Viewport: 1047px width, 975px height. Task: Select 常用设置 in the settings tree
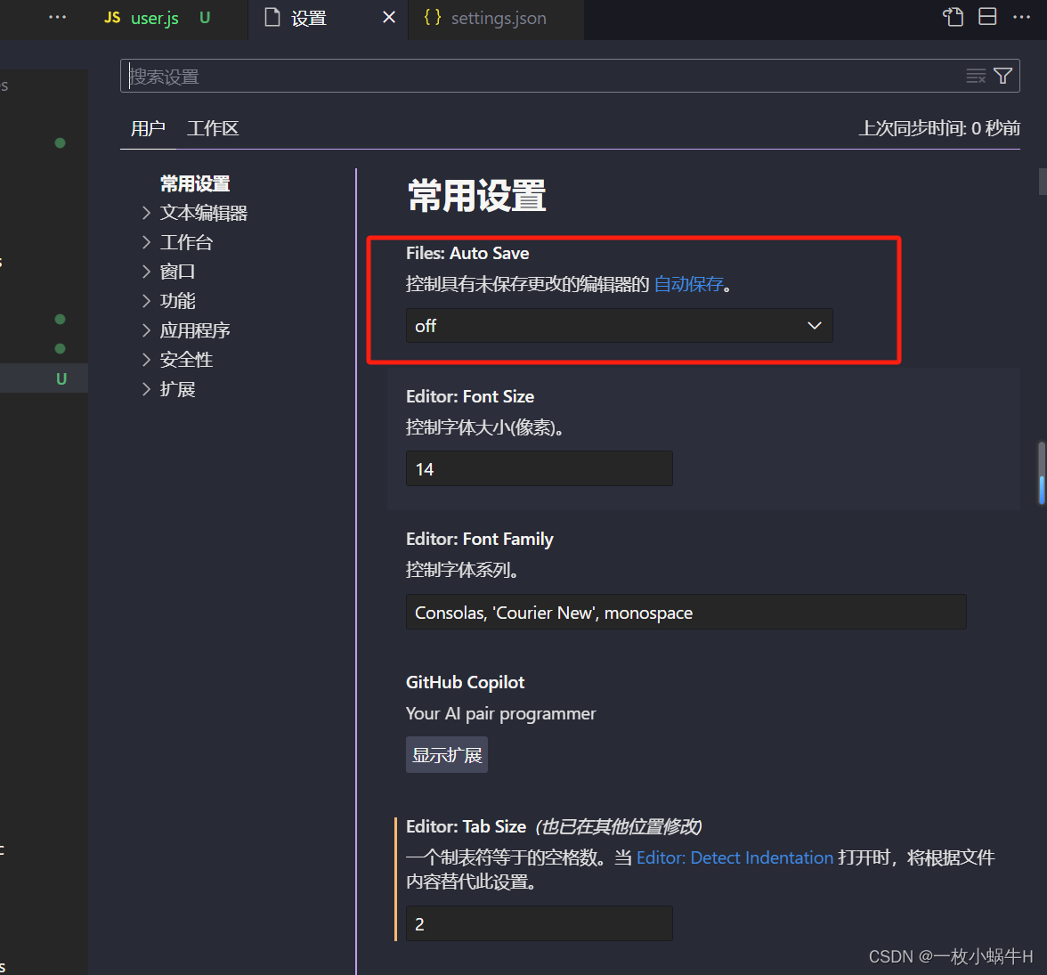[x=195, y=183]
